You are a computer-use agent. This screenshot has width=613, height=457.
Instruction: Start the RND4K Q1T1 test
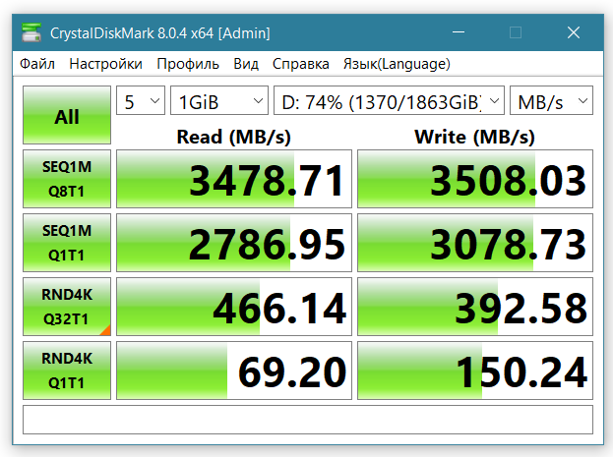(x=67, y=371)
